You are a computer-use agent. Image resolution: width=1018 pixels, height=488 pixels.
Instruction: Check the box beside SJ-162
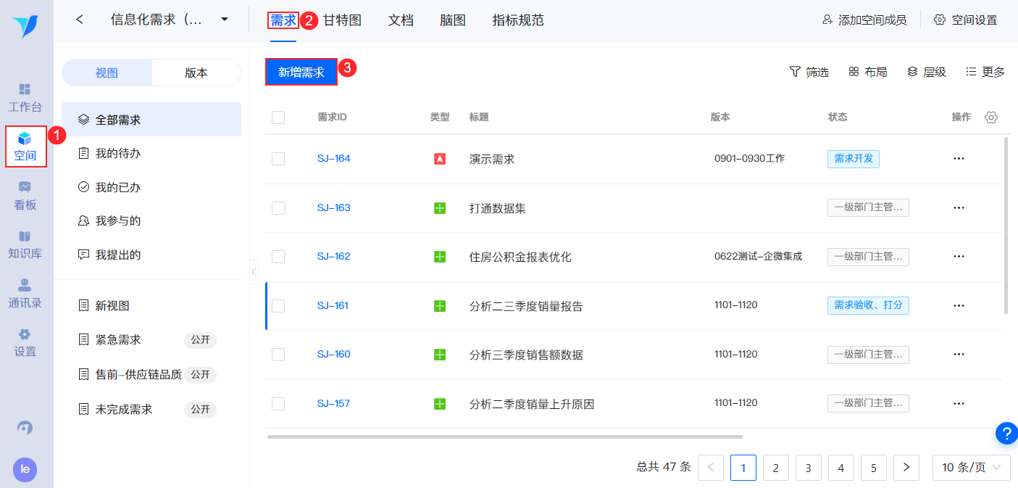point(278,257)
